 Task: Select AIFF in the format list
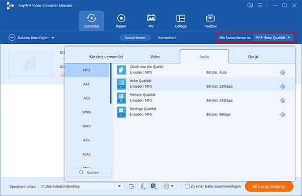point(87,140)
